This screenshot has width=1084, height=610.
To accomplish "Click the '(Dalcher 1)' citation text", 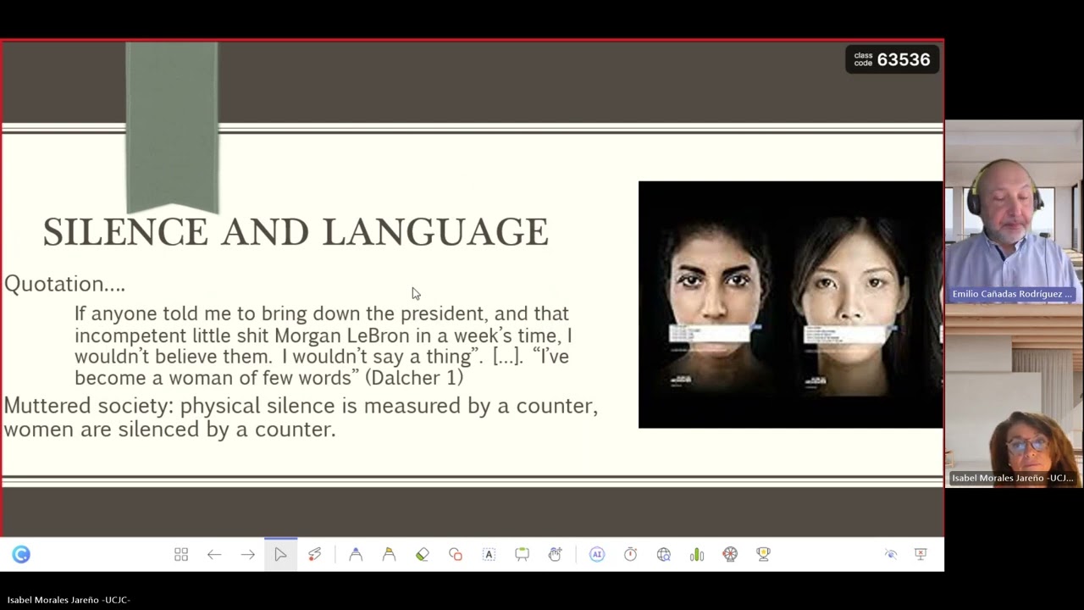I will pos(414,378).
